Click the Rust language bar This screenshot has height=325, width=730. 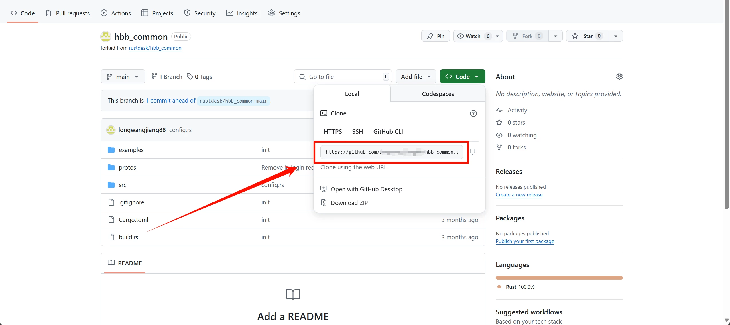tap(559, 278)
